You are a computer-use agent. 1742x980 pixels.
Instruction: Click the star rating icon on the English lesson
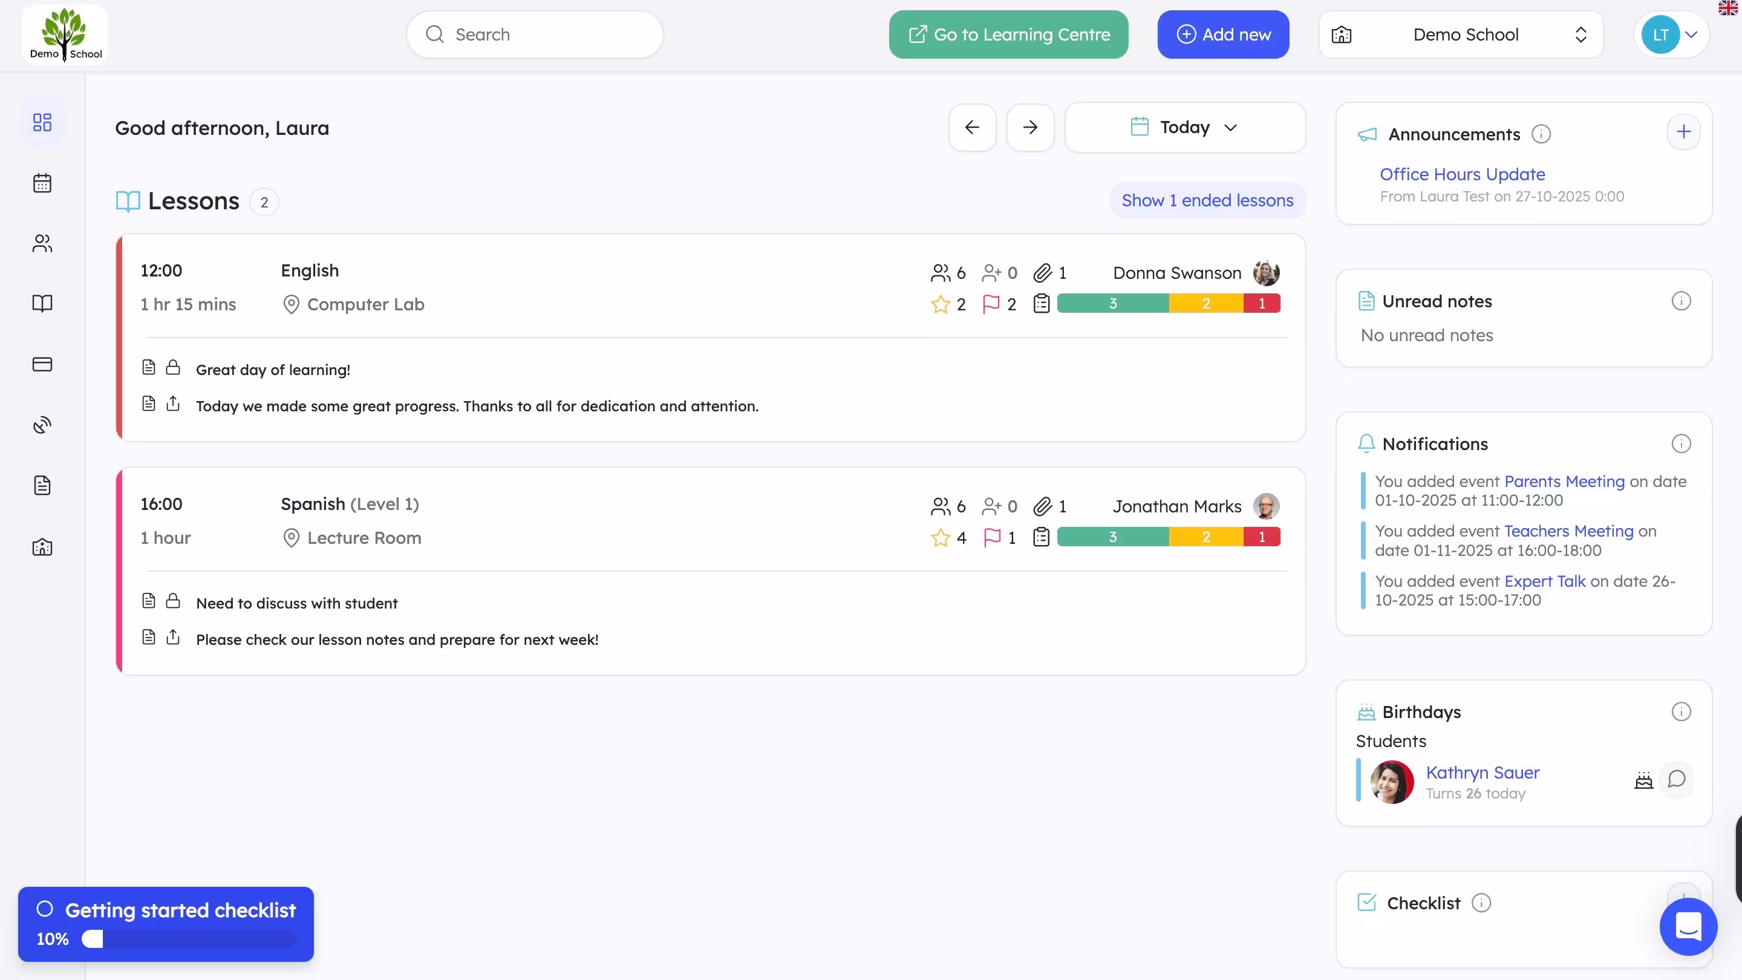pyautogui.click(x=940, y=304)
